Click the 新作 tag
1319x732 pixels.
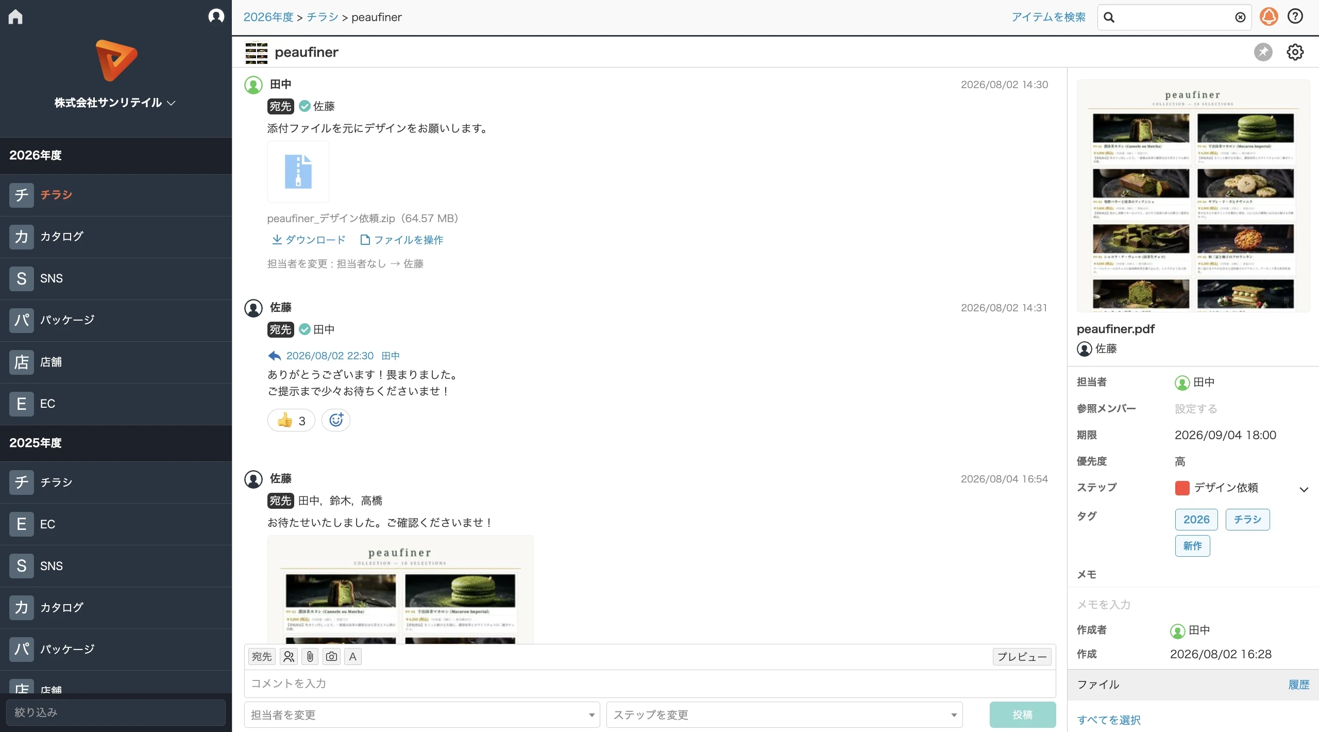(x=1192, y=546)
